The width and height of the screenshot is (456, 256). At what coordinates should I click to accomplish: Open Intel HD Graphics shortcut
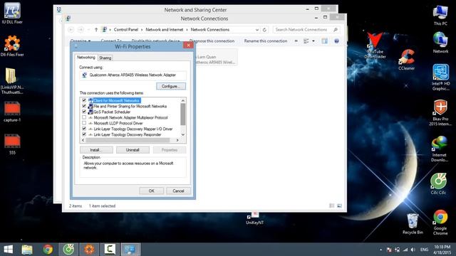click(x=440, y=78)
